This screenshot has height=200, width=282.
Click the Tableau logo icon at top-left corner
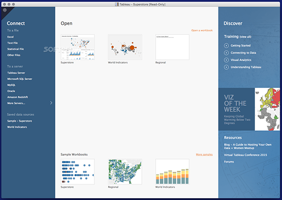coord(5,10)
